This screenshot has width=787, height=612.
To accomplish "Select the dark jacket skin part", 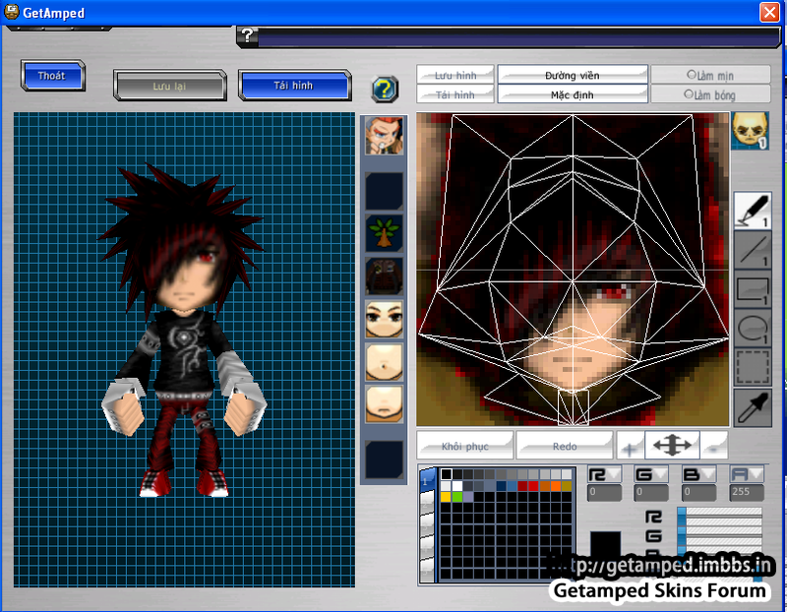I will point(384,276).
